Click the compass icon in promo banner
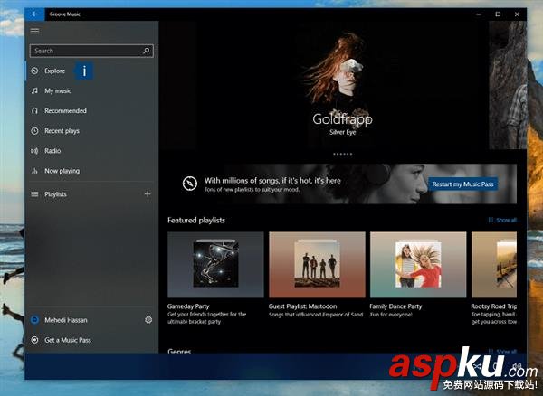 click(x=190, y=184)
